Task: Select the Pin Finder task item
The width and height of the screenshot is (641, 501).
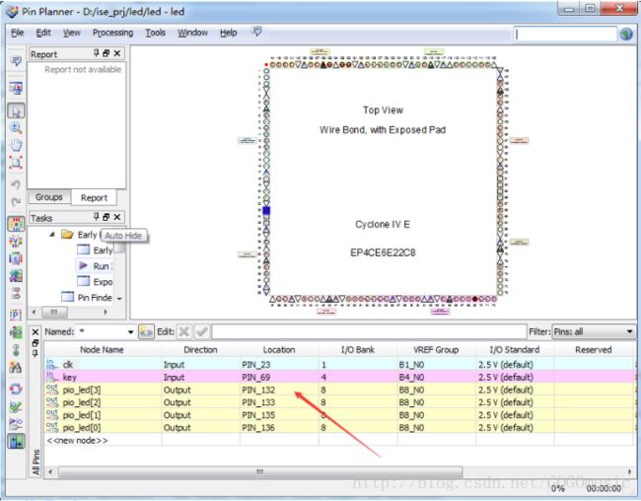Action: [x=87, y=297]
